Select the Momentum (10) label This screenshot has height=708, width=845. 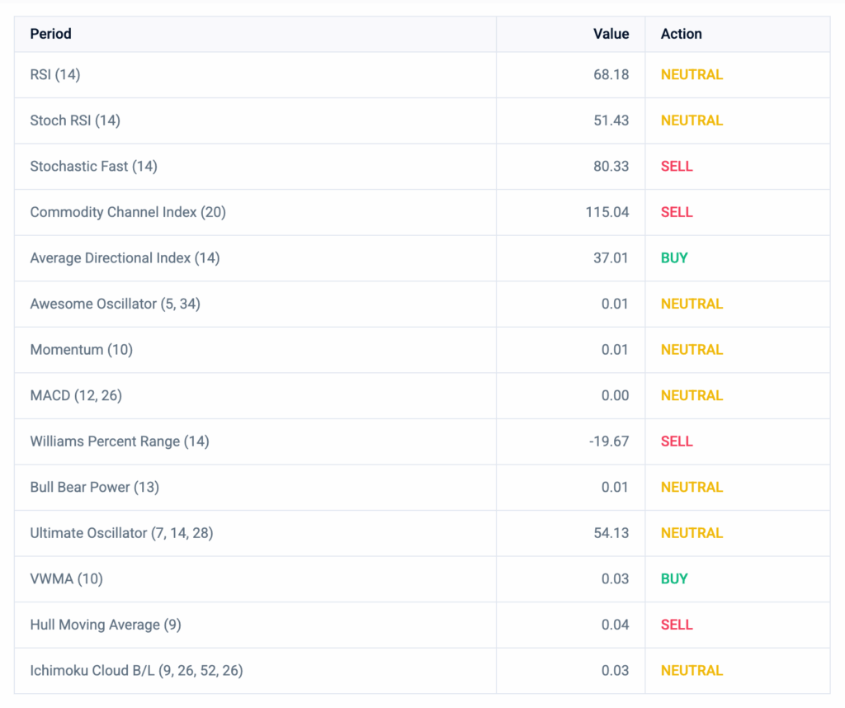pyautogui.click(x=82, y=349)
